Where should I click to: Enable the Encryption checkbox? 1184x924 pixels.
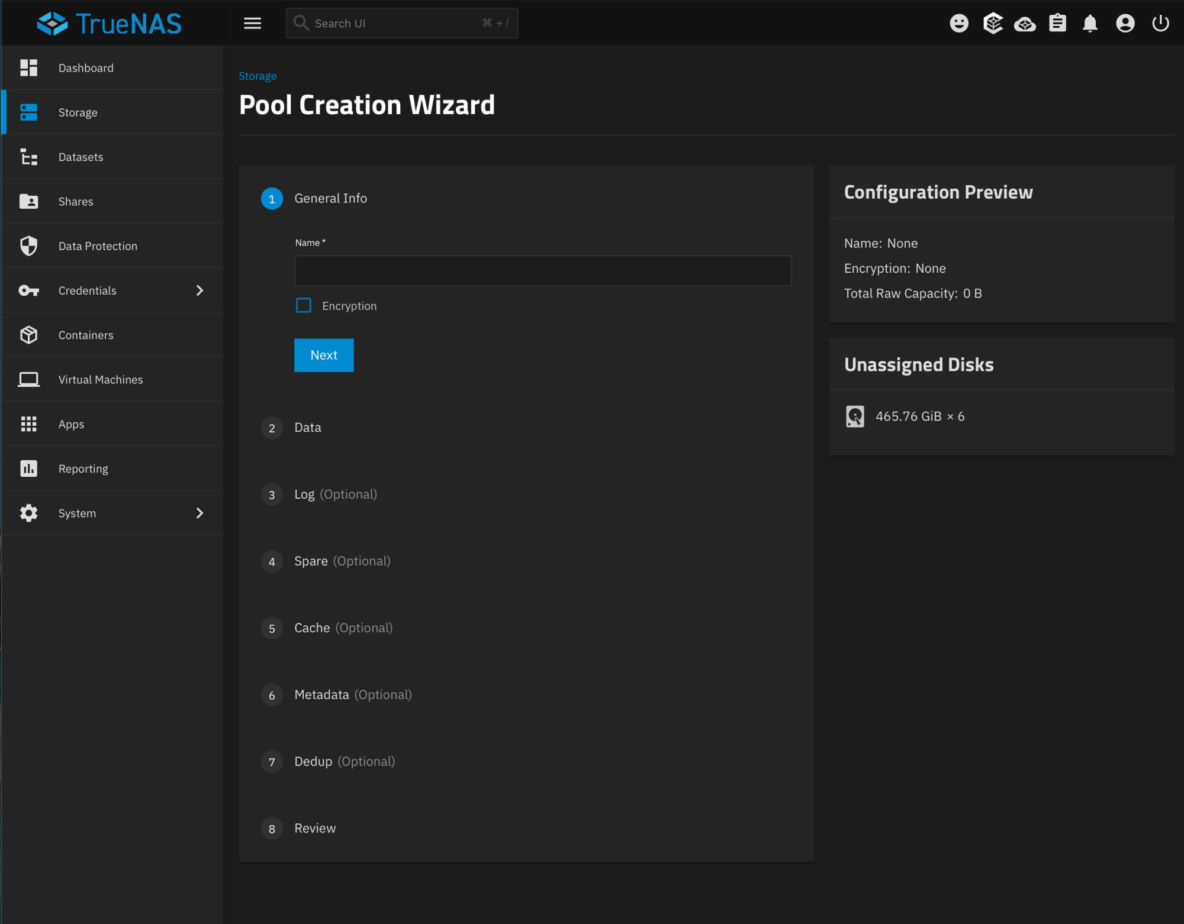[304, 305]
